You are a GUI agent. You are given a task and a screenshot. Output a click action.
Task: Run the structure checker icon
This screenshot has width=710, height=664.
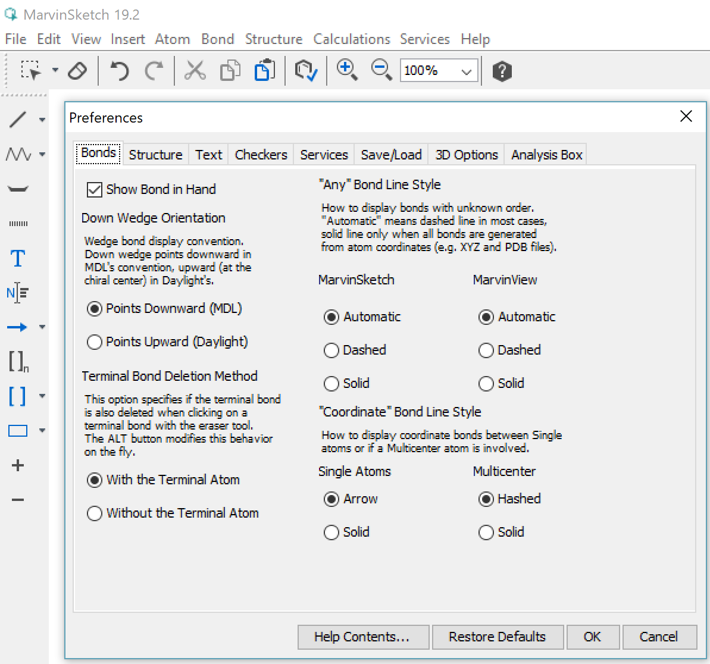306,71
